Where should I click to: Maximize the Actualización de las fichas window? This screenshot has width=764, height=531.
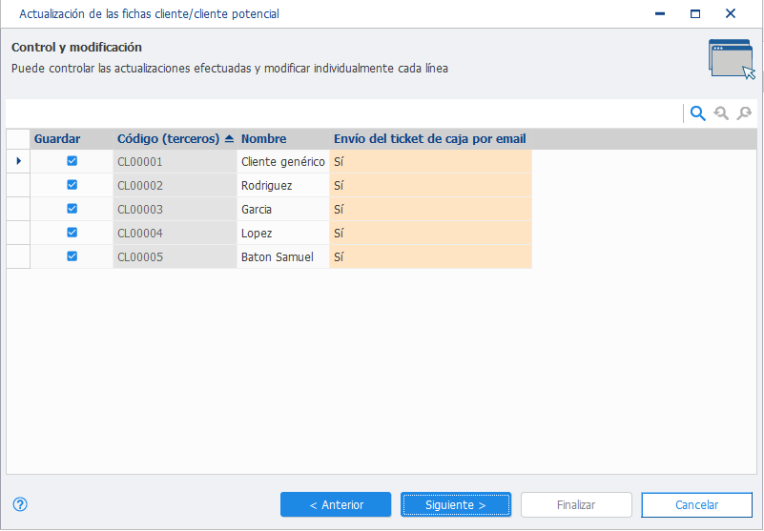click(695, 13)
